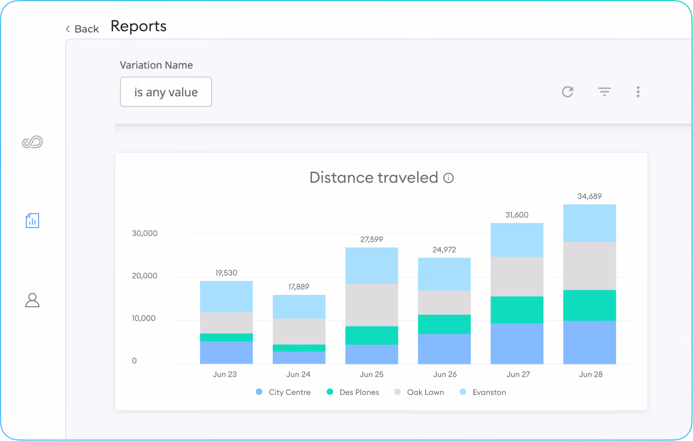693x441 pixels.
Task: Open the filter lines icon
Action: [x=605, y=92]
